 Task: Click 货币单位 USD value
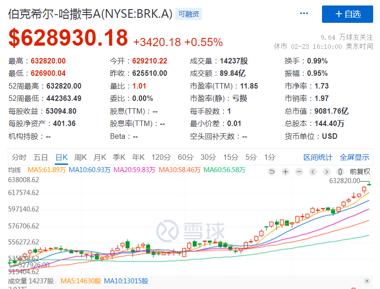point(330,136)
